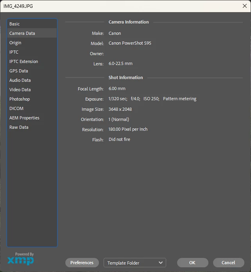251x272 pixels.
Task: Click the 'ISO 250;' value
Action: pyautogui.click(x=151, y=99)
